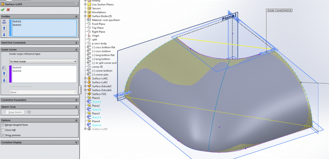Image resolution: width=329 pixels, height=159 pixels.
Task: Select (-) sk split corner end
Action: (x=104, y=63)
